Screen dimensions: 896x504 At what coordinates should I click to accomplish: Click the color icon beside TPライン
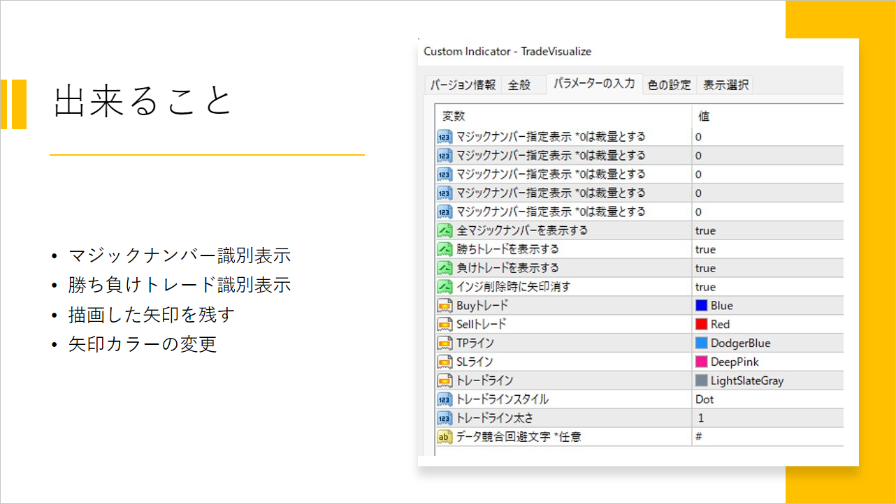[x=445, y=343]
